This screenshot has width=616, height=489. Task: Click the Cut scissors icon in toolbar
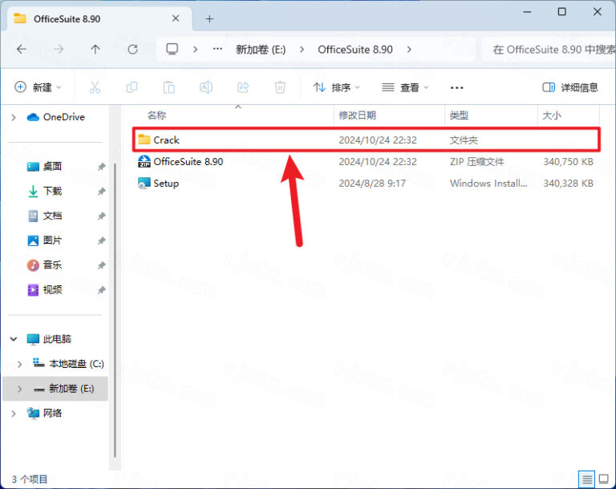(x=95, y=87)
